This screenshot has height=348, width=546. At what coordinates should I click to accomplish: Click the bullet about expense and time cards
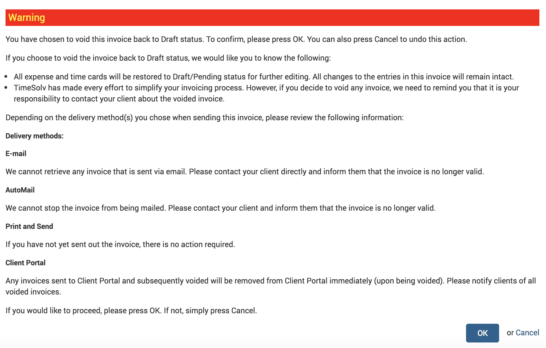pyautogui.click(x=264, y=77)
